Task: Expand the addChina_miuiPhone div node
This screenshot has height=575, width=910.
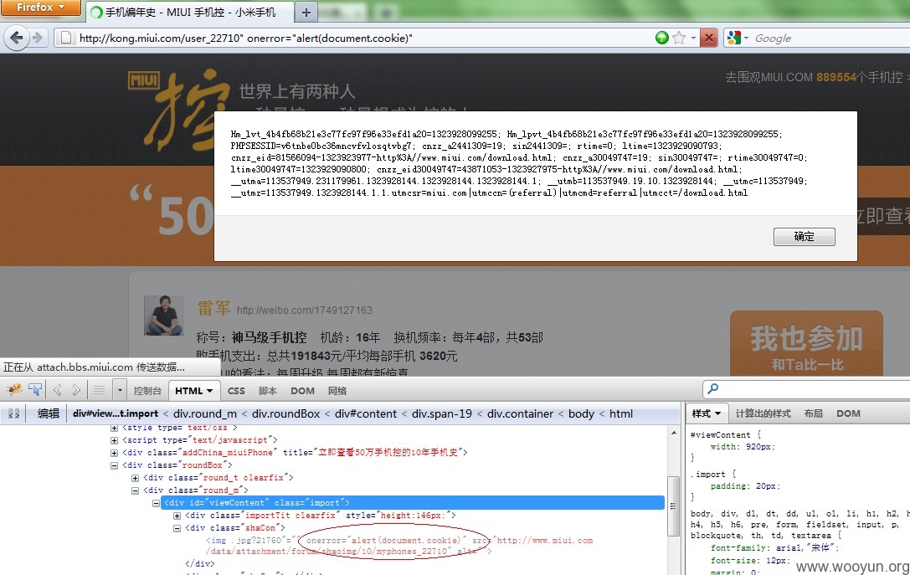Action: tap(115, 453)
